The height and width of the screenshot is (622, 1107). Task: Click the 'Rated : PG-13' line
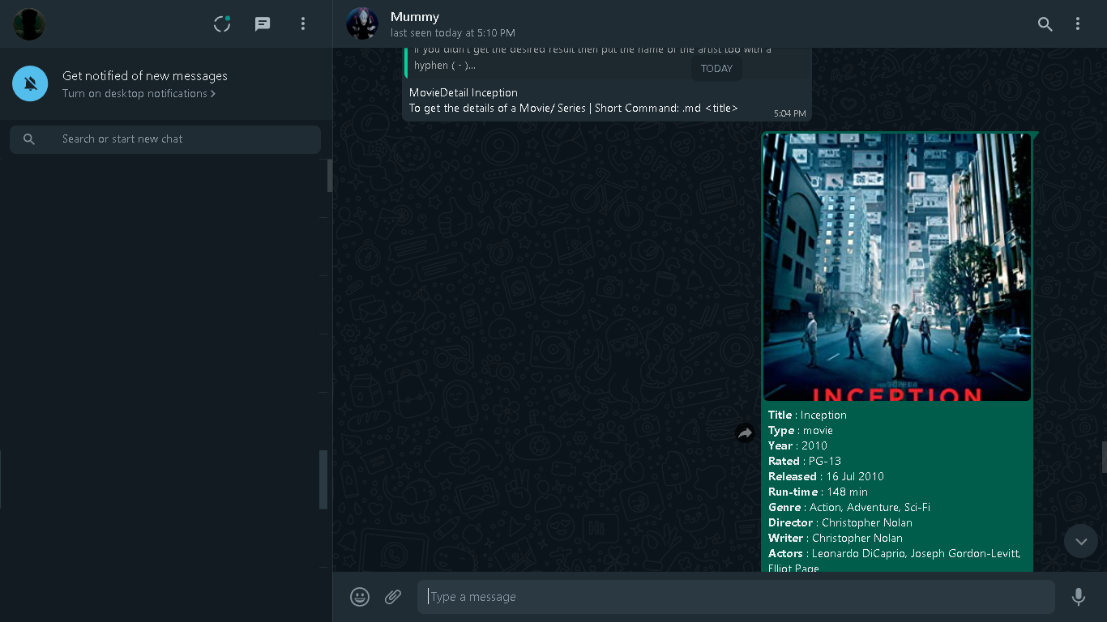[x=805, y=461]
